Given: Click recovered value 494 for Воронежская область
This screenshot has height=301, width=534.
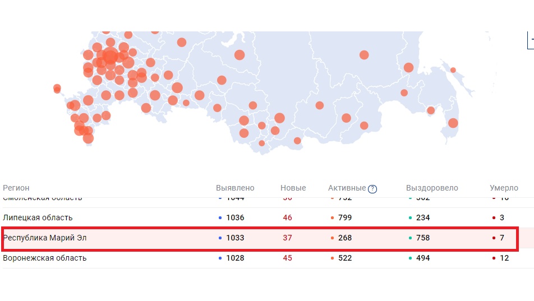Looking at the screenshot, I should coord(422,258).
